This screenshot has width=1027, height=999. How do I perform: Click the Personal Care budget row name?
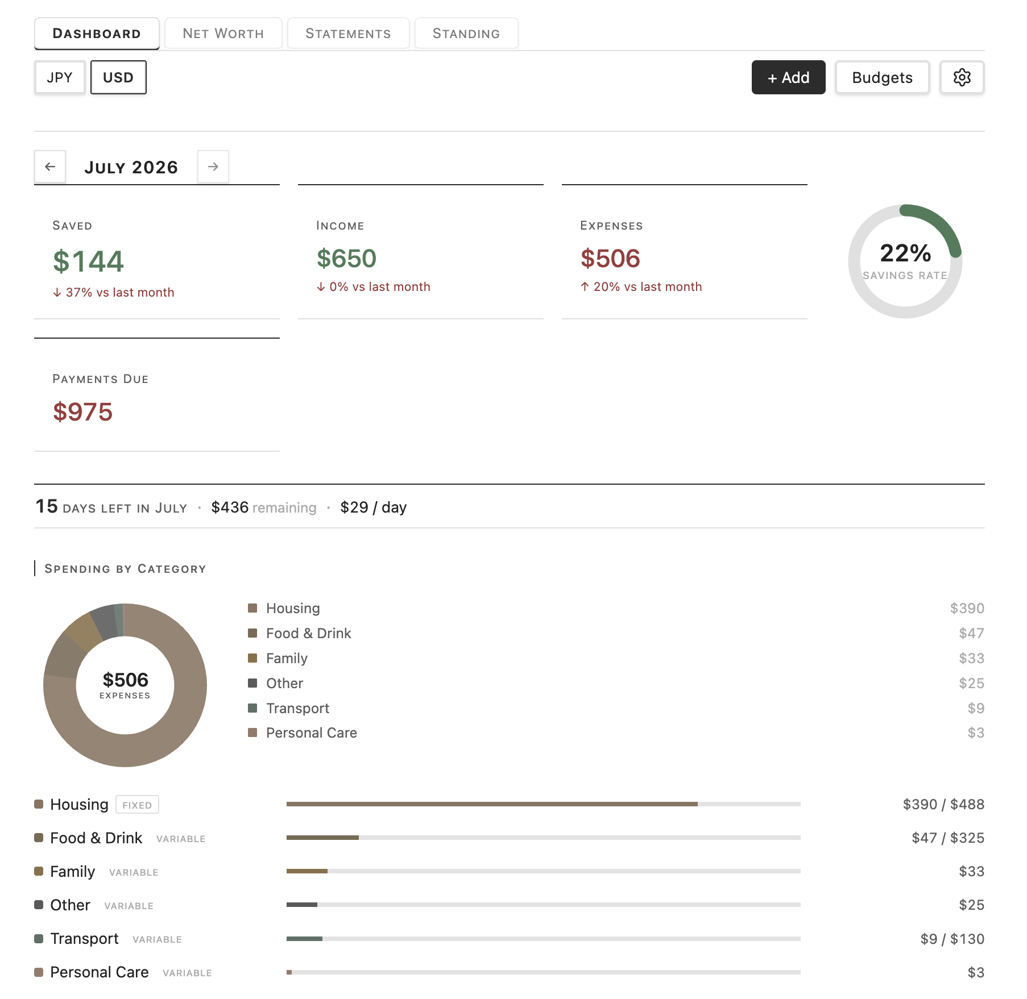pyautogui.click(x=100, y=972)
